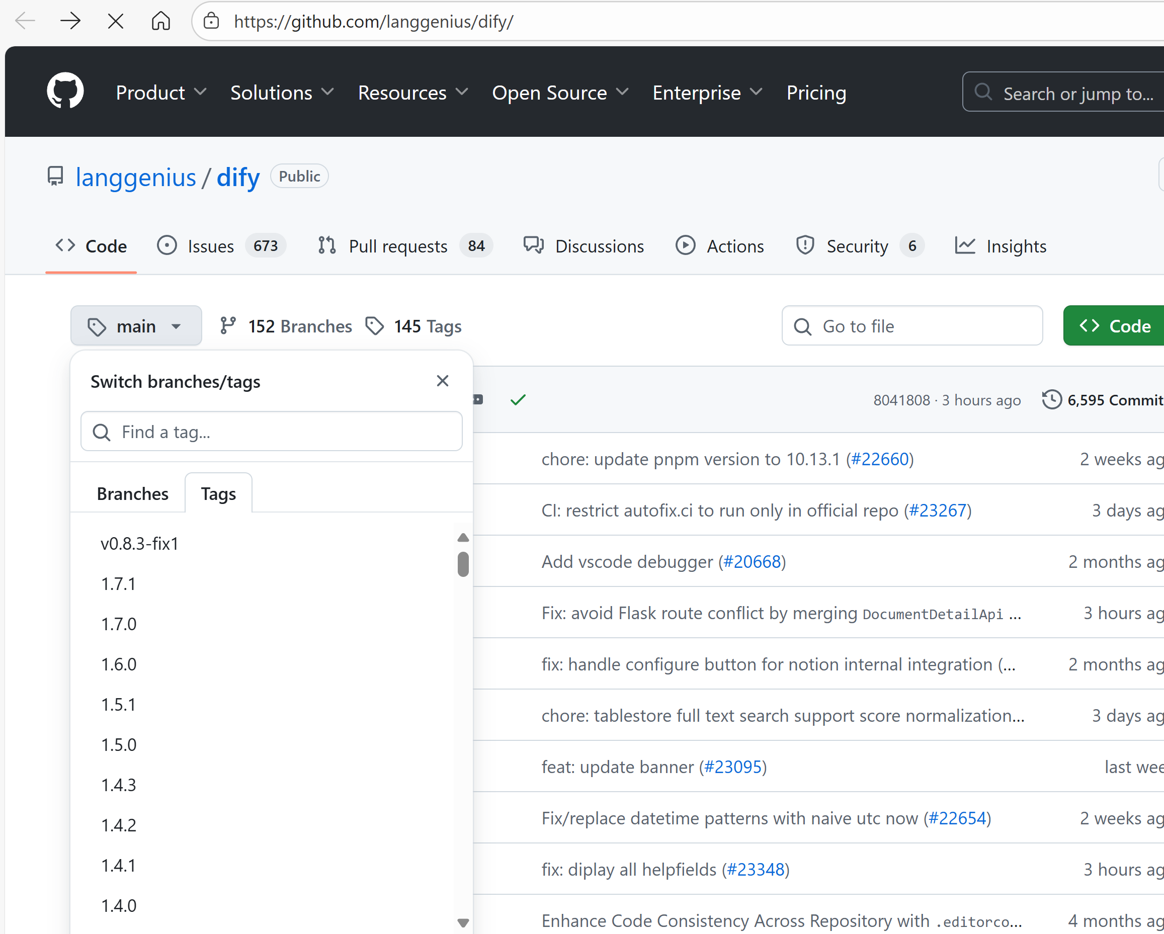Click the code brackets icon on the Code tab

[x=65, y=245]
